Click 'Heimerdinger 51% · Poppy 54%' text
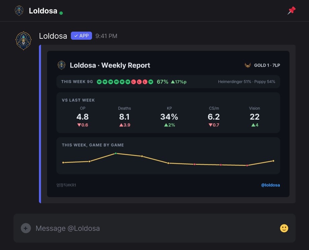Viewport: 309px width, 250px height. pos(247,81)
